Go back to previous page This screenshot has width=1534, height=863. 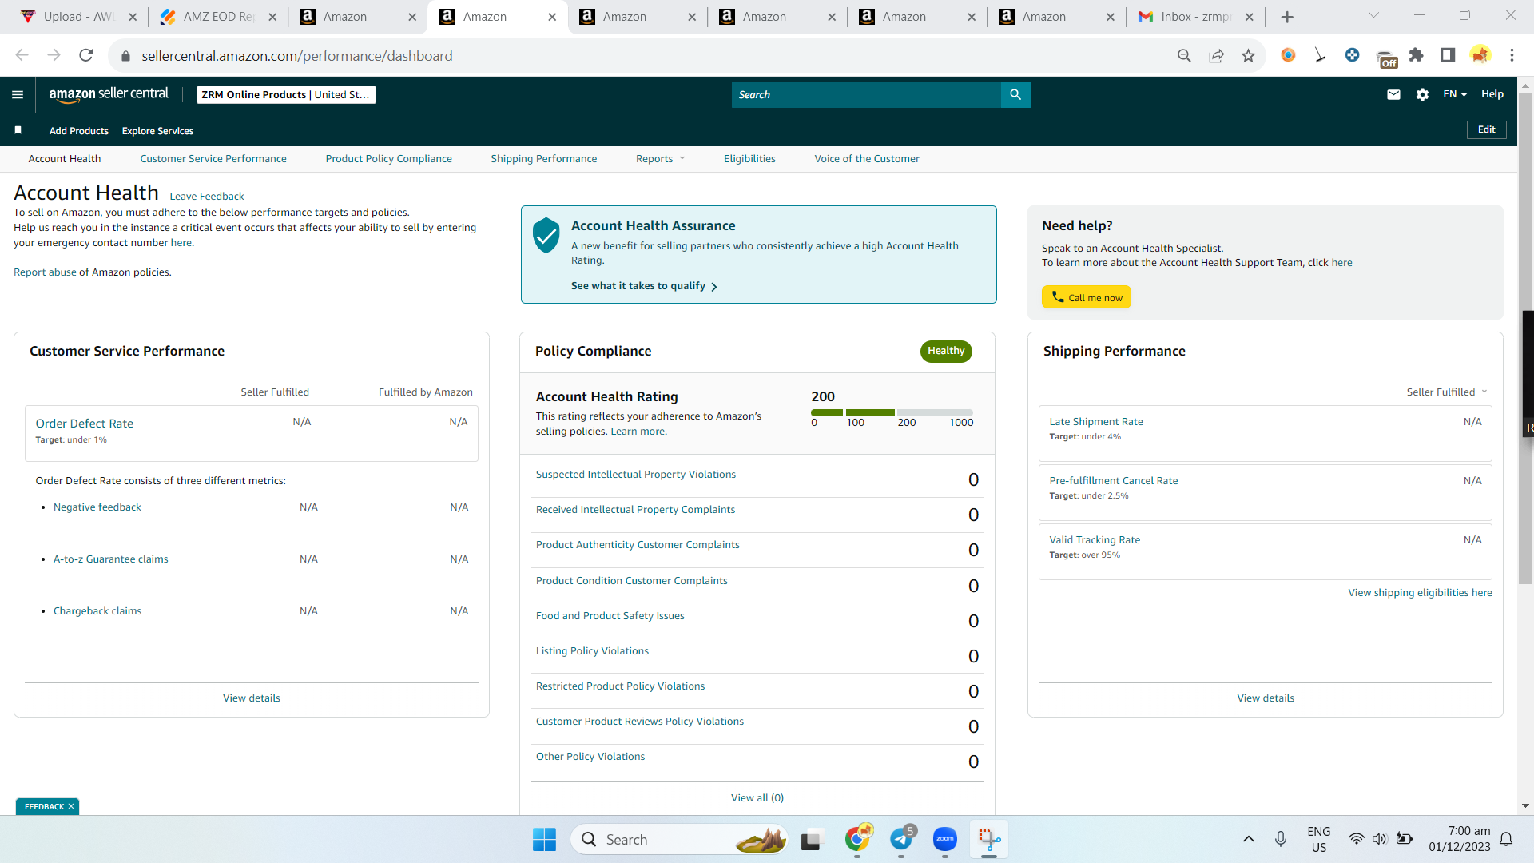(22, 55)
